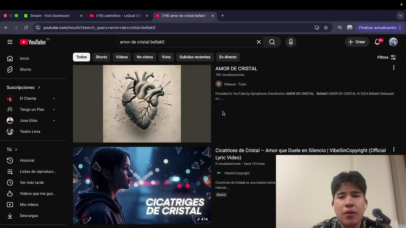Open the AMOR DE CRISTAL heart thumbnail
406x228 pixels.
point(142,104)
